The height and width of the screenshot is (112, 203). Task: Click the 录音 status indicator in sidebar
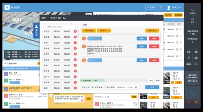point(189,51)
